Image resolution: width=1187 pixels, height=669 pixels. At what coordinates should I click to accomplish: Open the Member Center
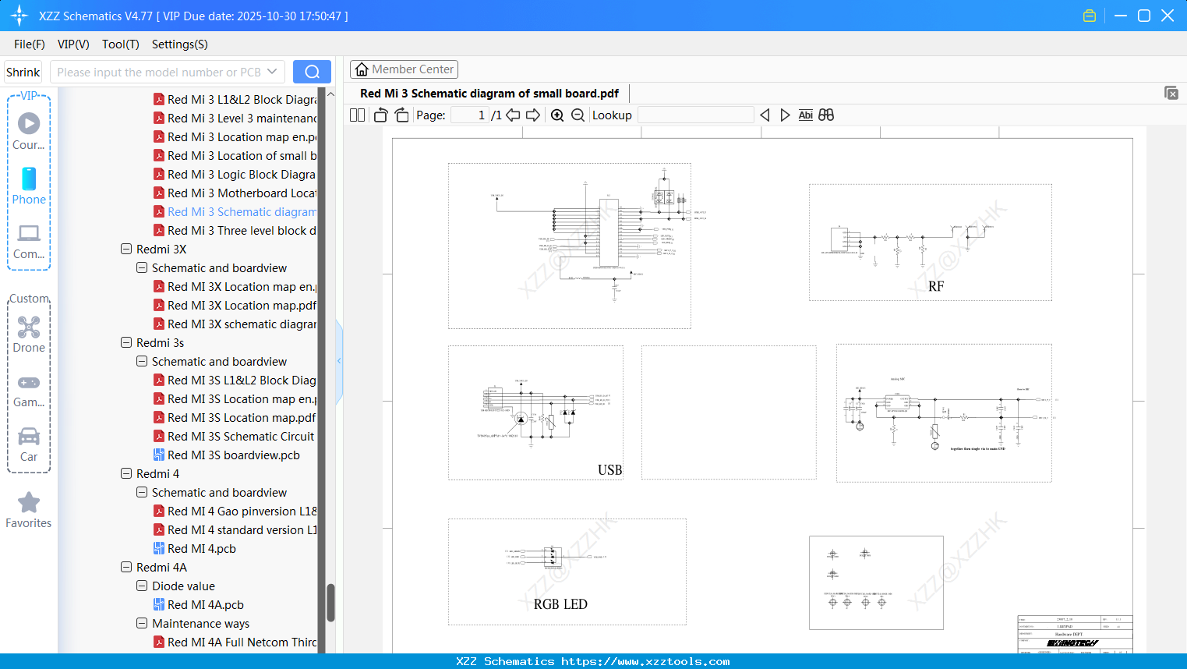point(404,69)
